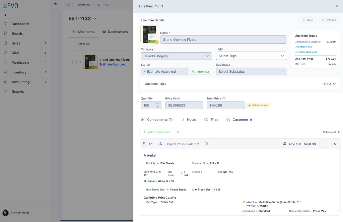Increase Quantity with the up stepper arrow
The width and height of the screenshot is (343, 222).
point(157,103)
